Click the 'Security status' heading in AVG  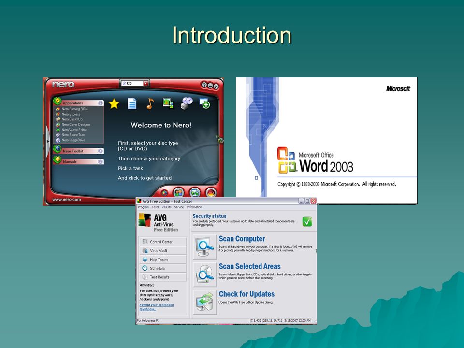coord(209,216)
